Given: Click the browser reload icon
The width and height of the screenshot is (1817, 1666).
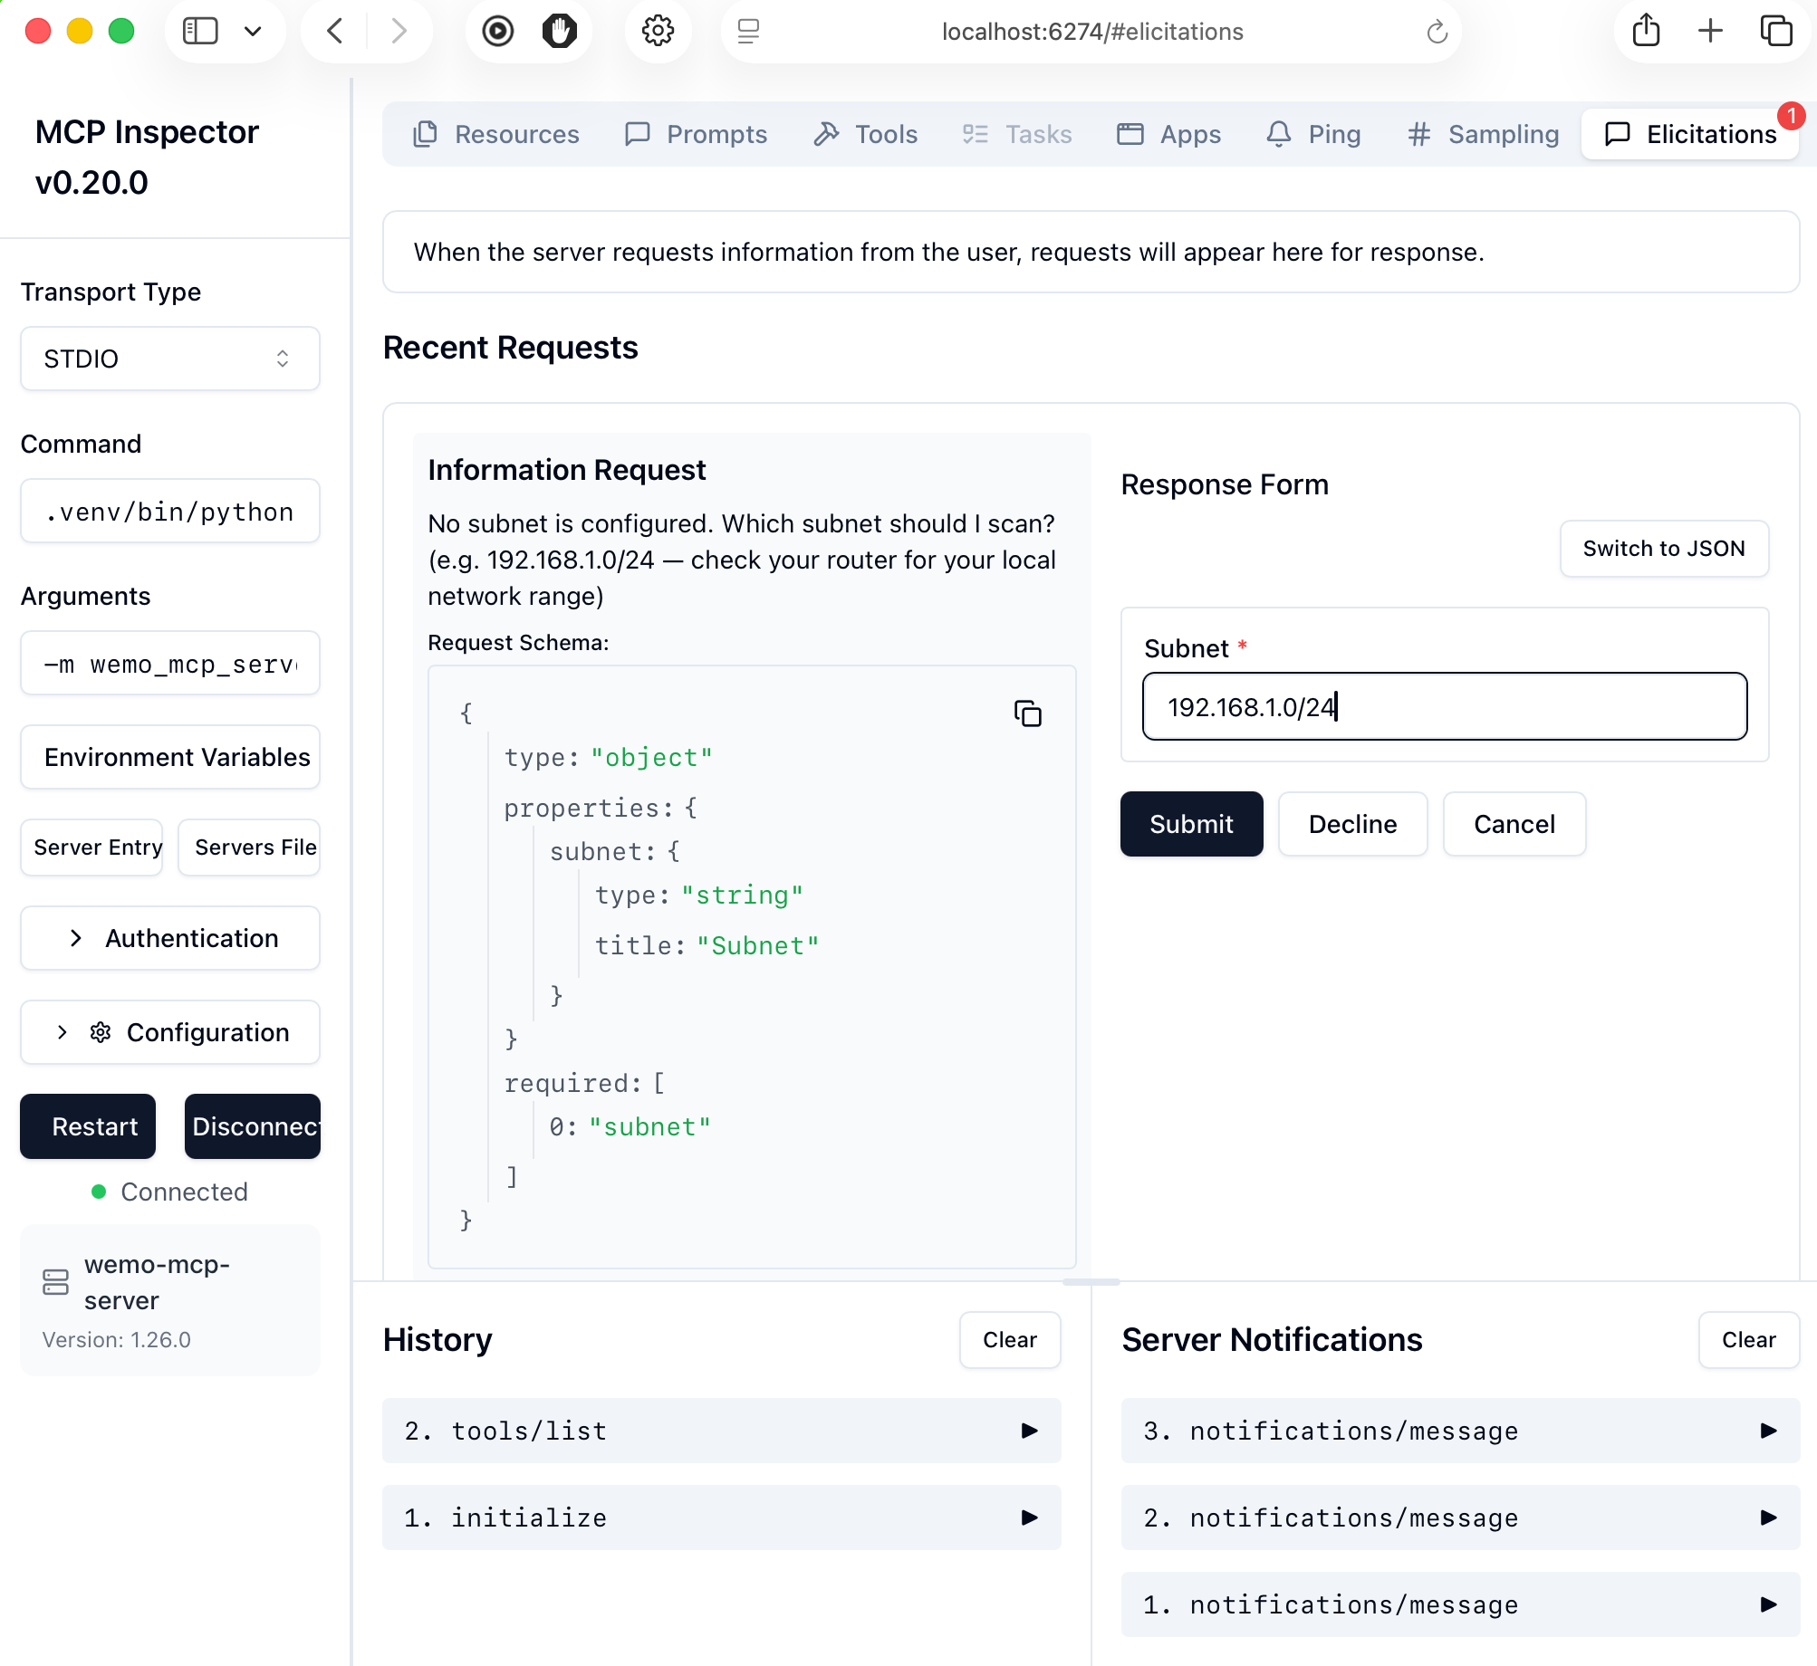Looking at the screenshot, I should pyautogui.click(x=1437, y=33).
